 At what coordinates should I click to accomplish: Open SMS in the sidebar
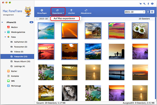click(x=13, y=81)
